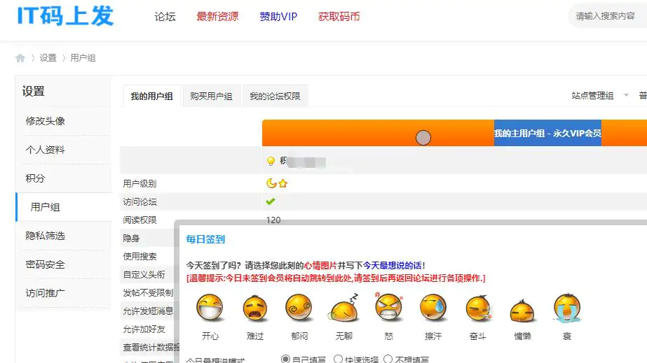
Task: Click the 允许加好友 row label
Action: click(144, 329)
